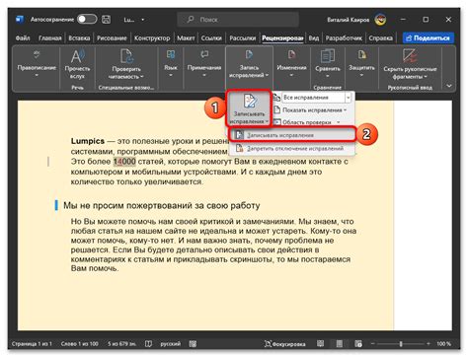Image resolution: width=468 pixels, height=357 pixels.
Task: Switch to the Главная tab
Action: click(50, 38)
